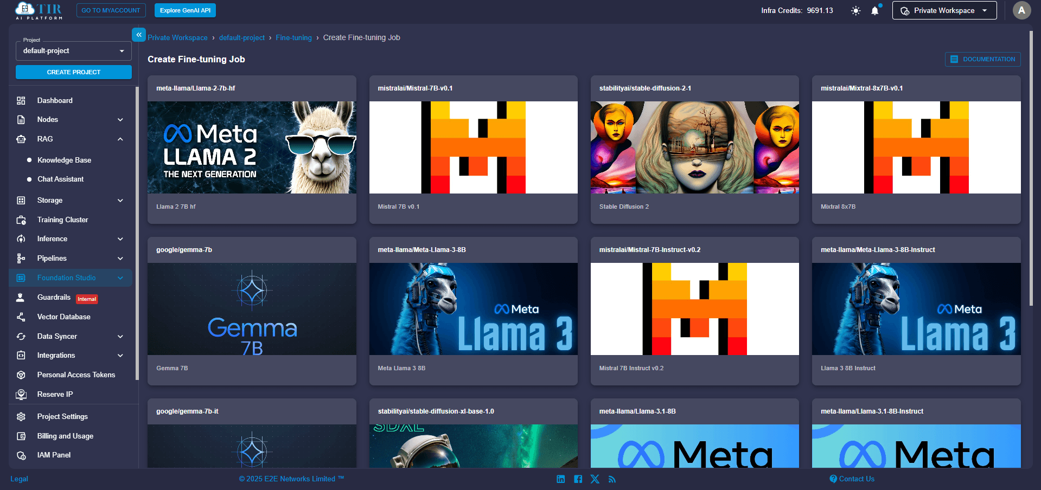Click the Vector Database icon
Screen dimensions: 1041x490
[x=21, y=317]
